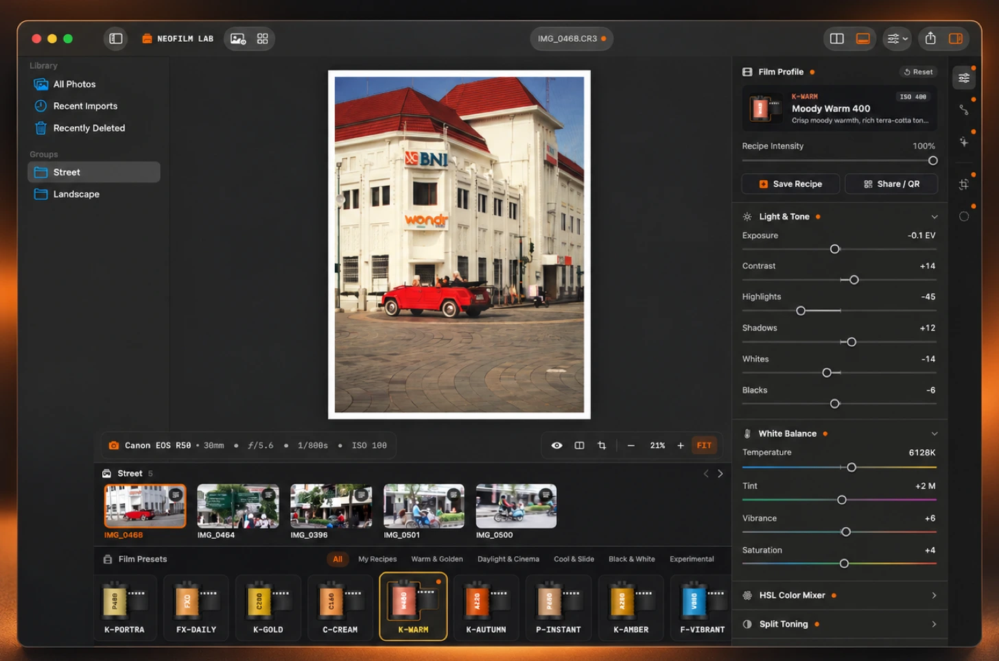Select IMG_0464 thumbnail in filmstrip
The image size is (999, 661).
[238, 506]
